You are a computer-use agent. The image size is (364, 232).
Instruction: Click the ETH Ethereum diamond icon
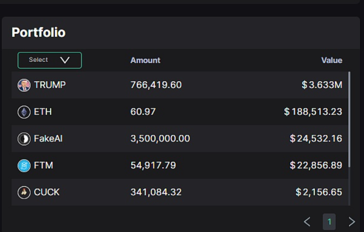coord(23,112)
